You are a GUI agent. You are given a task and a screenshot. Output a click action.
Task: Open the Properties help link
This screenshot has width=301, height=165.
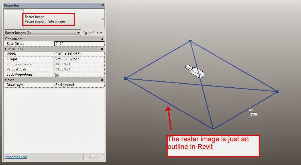15,157
